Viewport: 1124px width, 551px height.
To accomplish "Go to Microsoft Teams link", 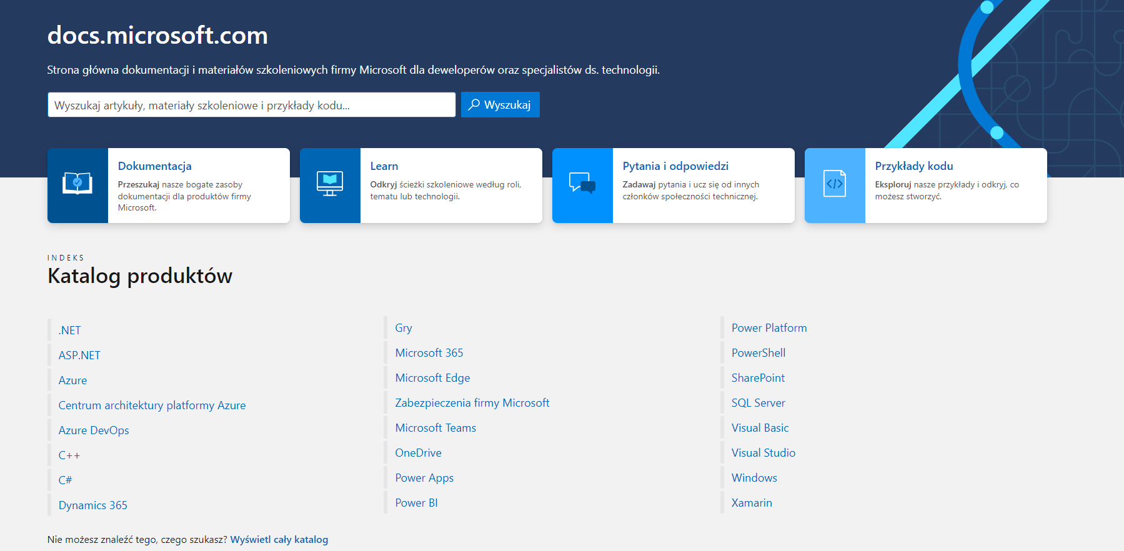I will click(435, 428).
